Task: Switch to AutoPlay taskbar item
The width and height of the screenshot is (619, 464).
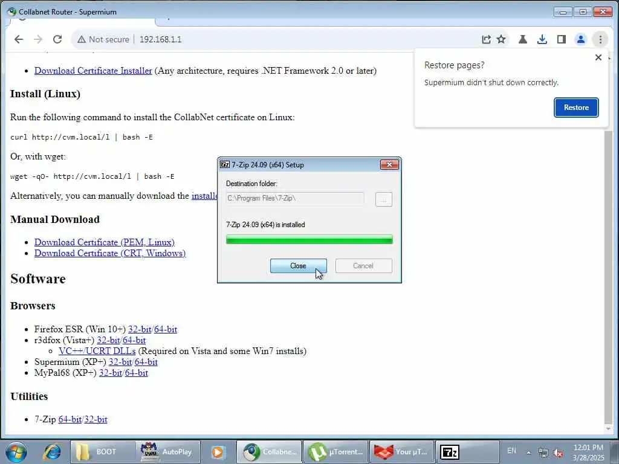Action: tap(168, 452)
